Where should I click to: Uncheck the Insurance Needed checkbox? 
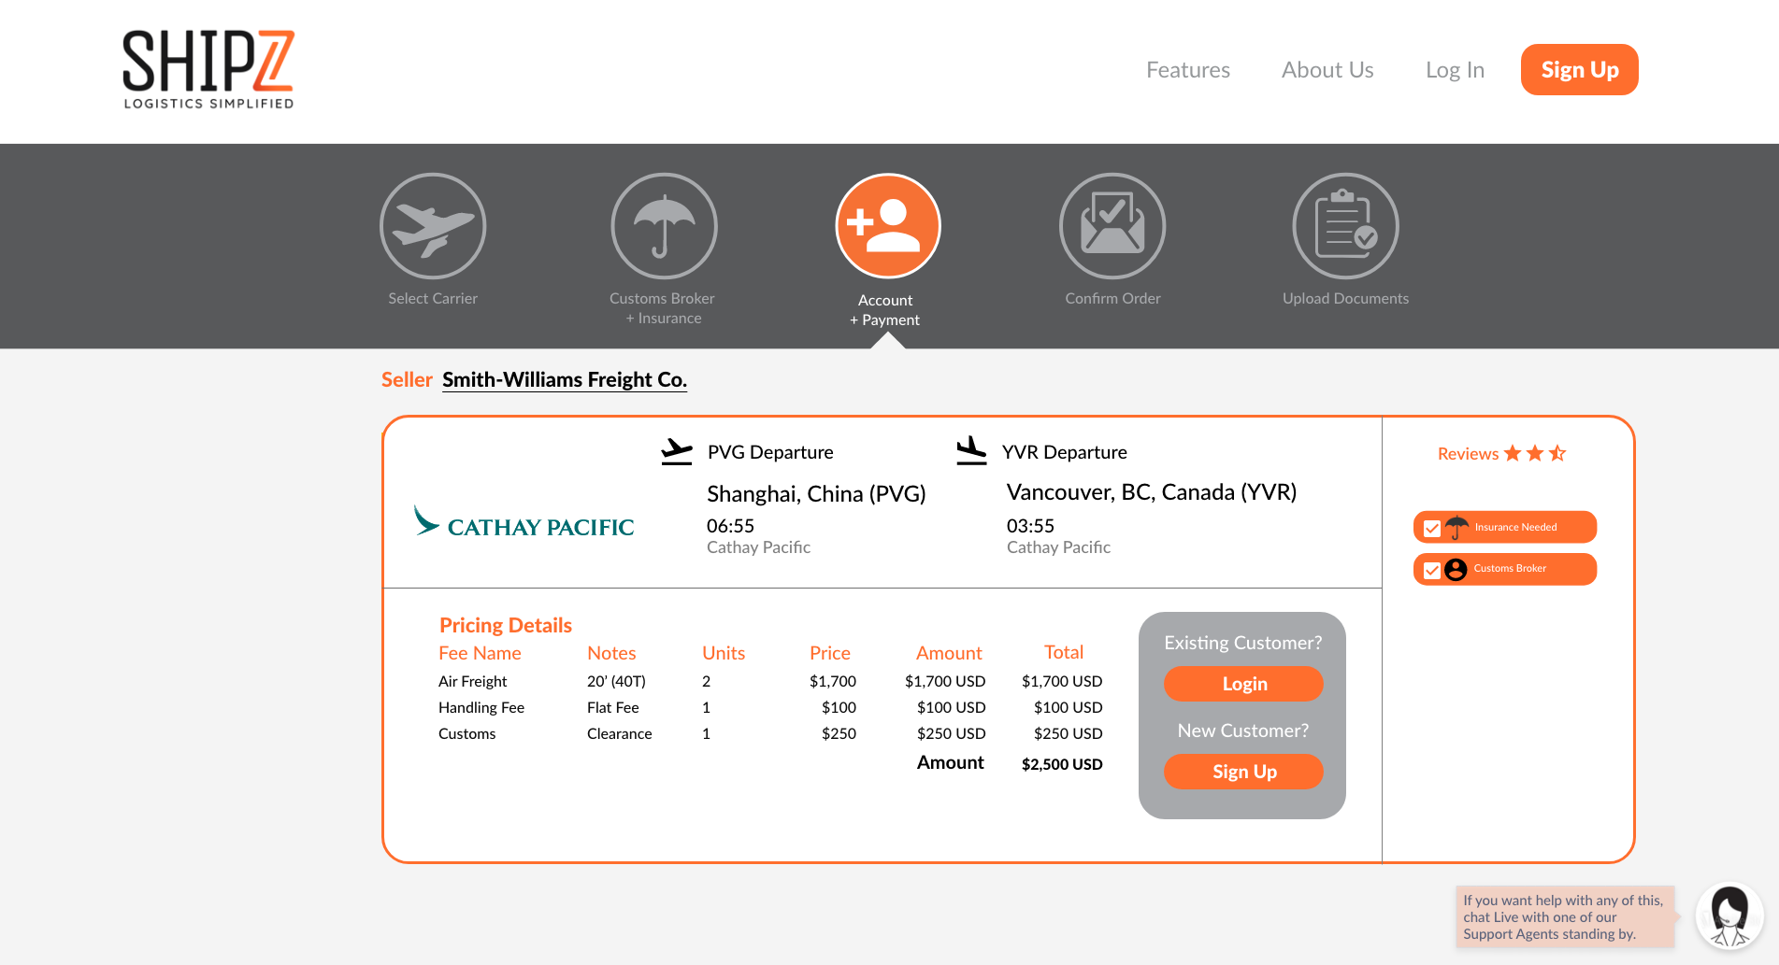tap(1432, 529)
